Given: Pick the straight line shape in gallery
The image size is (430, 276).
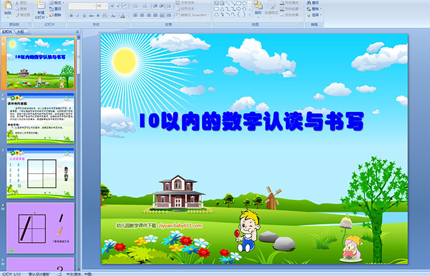Looking at the screenshot, I should [228, 3].
